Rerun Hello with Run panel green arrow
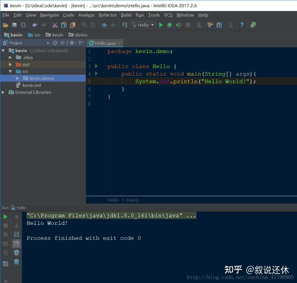This screenshot has width=297, height=283. [x=6, y=217]
